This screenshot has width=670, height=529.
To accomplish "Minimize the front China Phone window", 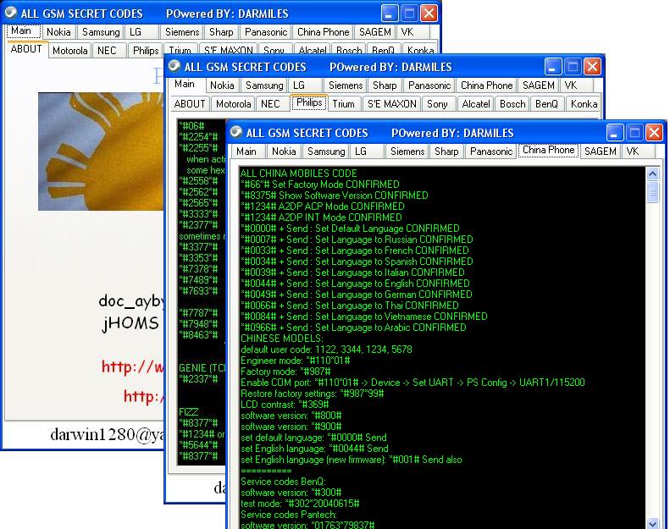I will 614,133.
